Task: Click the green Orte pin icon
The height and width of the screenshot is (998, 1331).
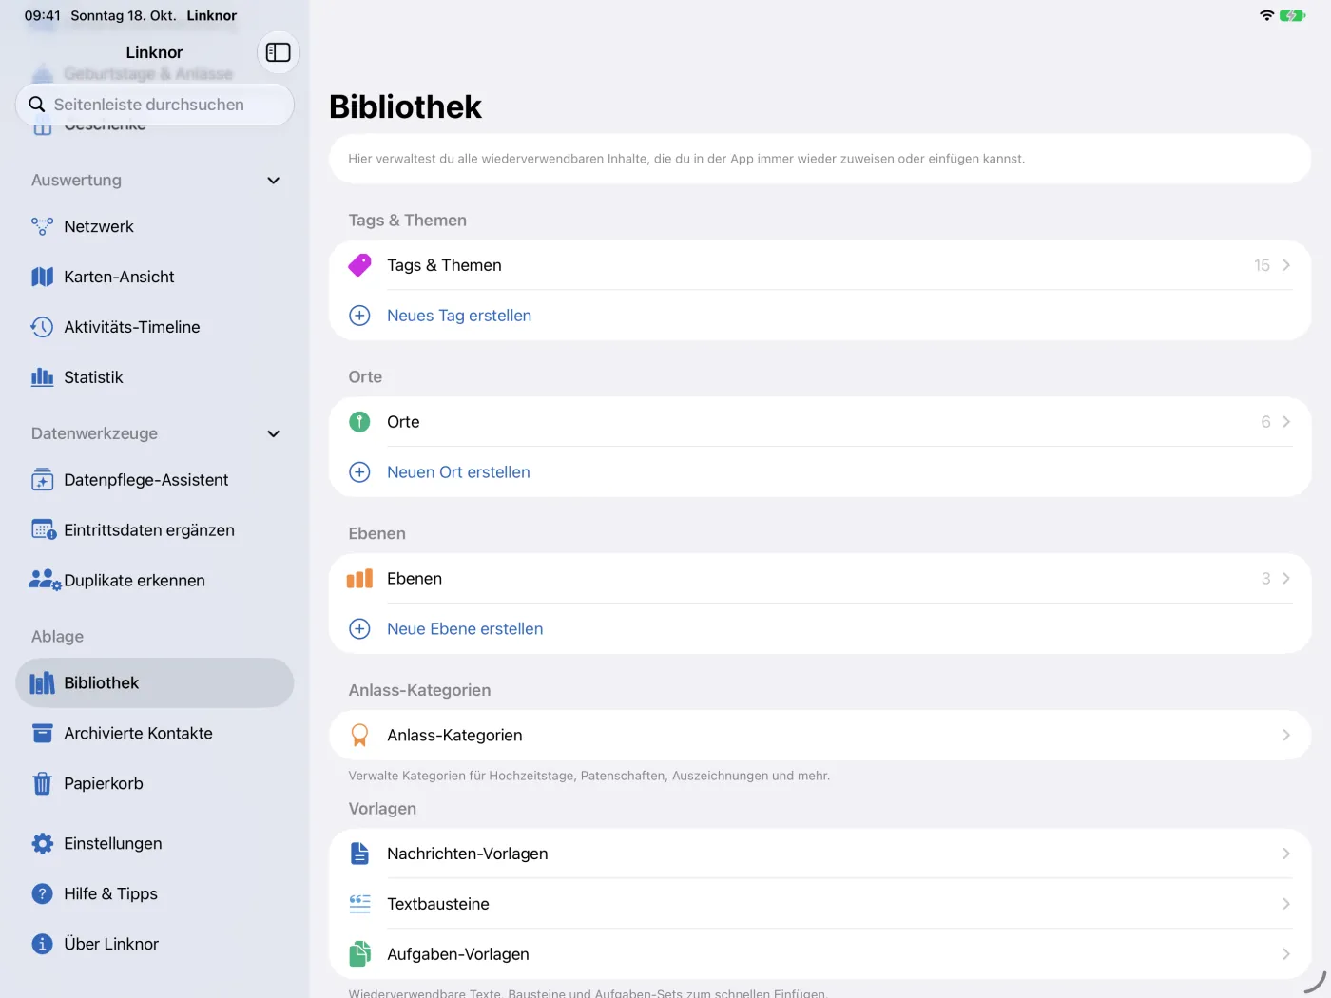Action: [359, 422]
